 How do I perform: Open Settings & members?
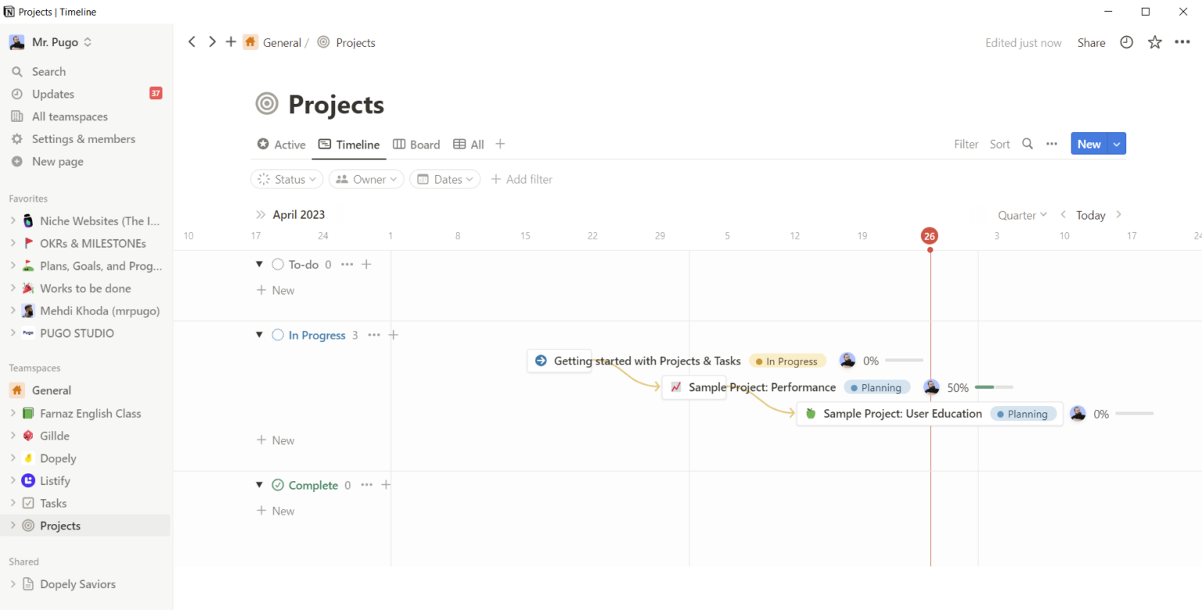[x=82, y=138]
